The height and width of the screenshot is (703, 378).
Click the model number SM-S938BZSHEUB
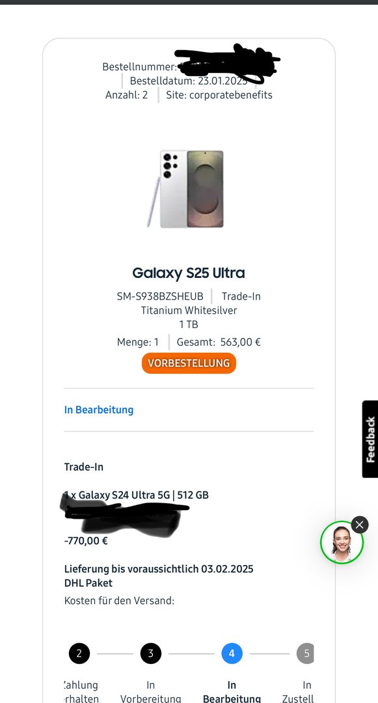(x=160, y=296)
